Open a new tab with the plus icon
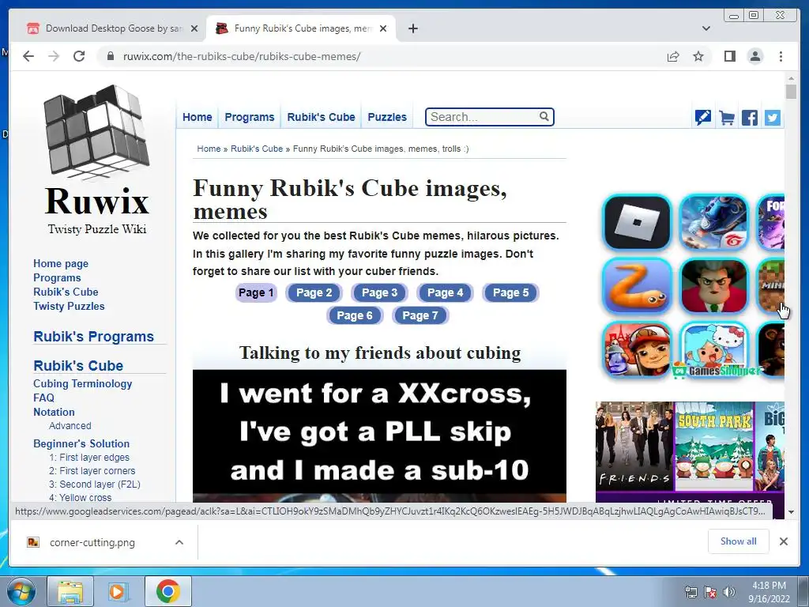The width and height of the screenshot is (809, 607). click(x=412, y=28)
